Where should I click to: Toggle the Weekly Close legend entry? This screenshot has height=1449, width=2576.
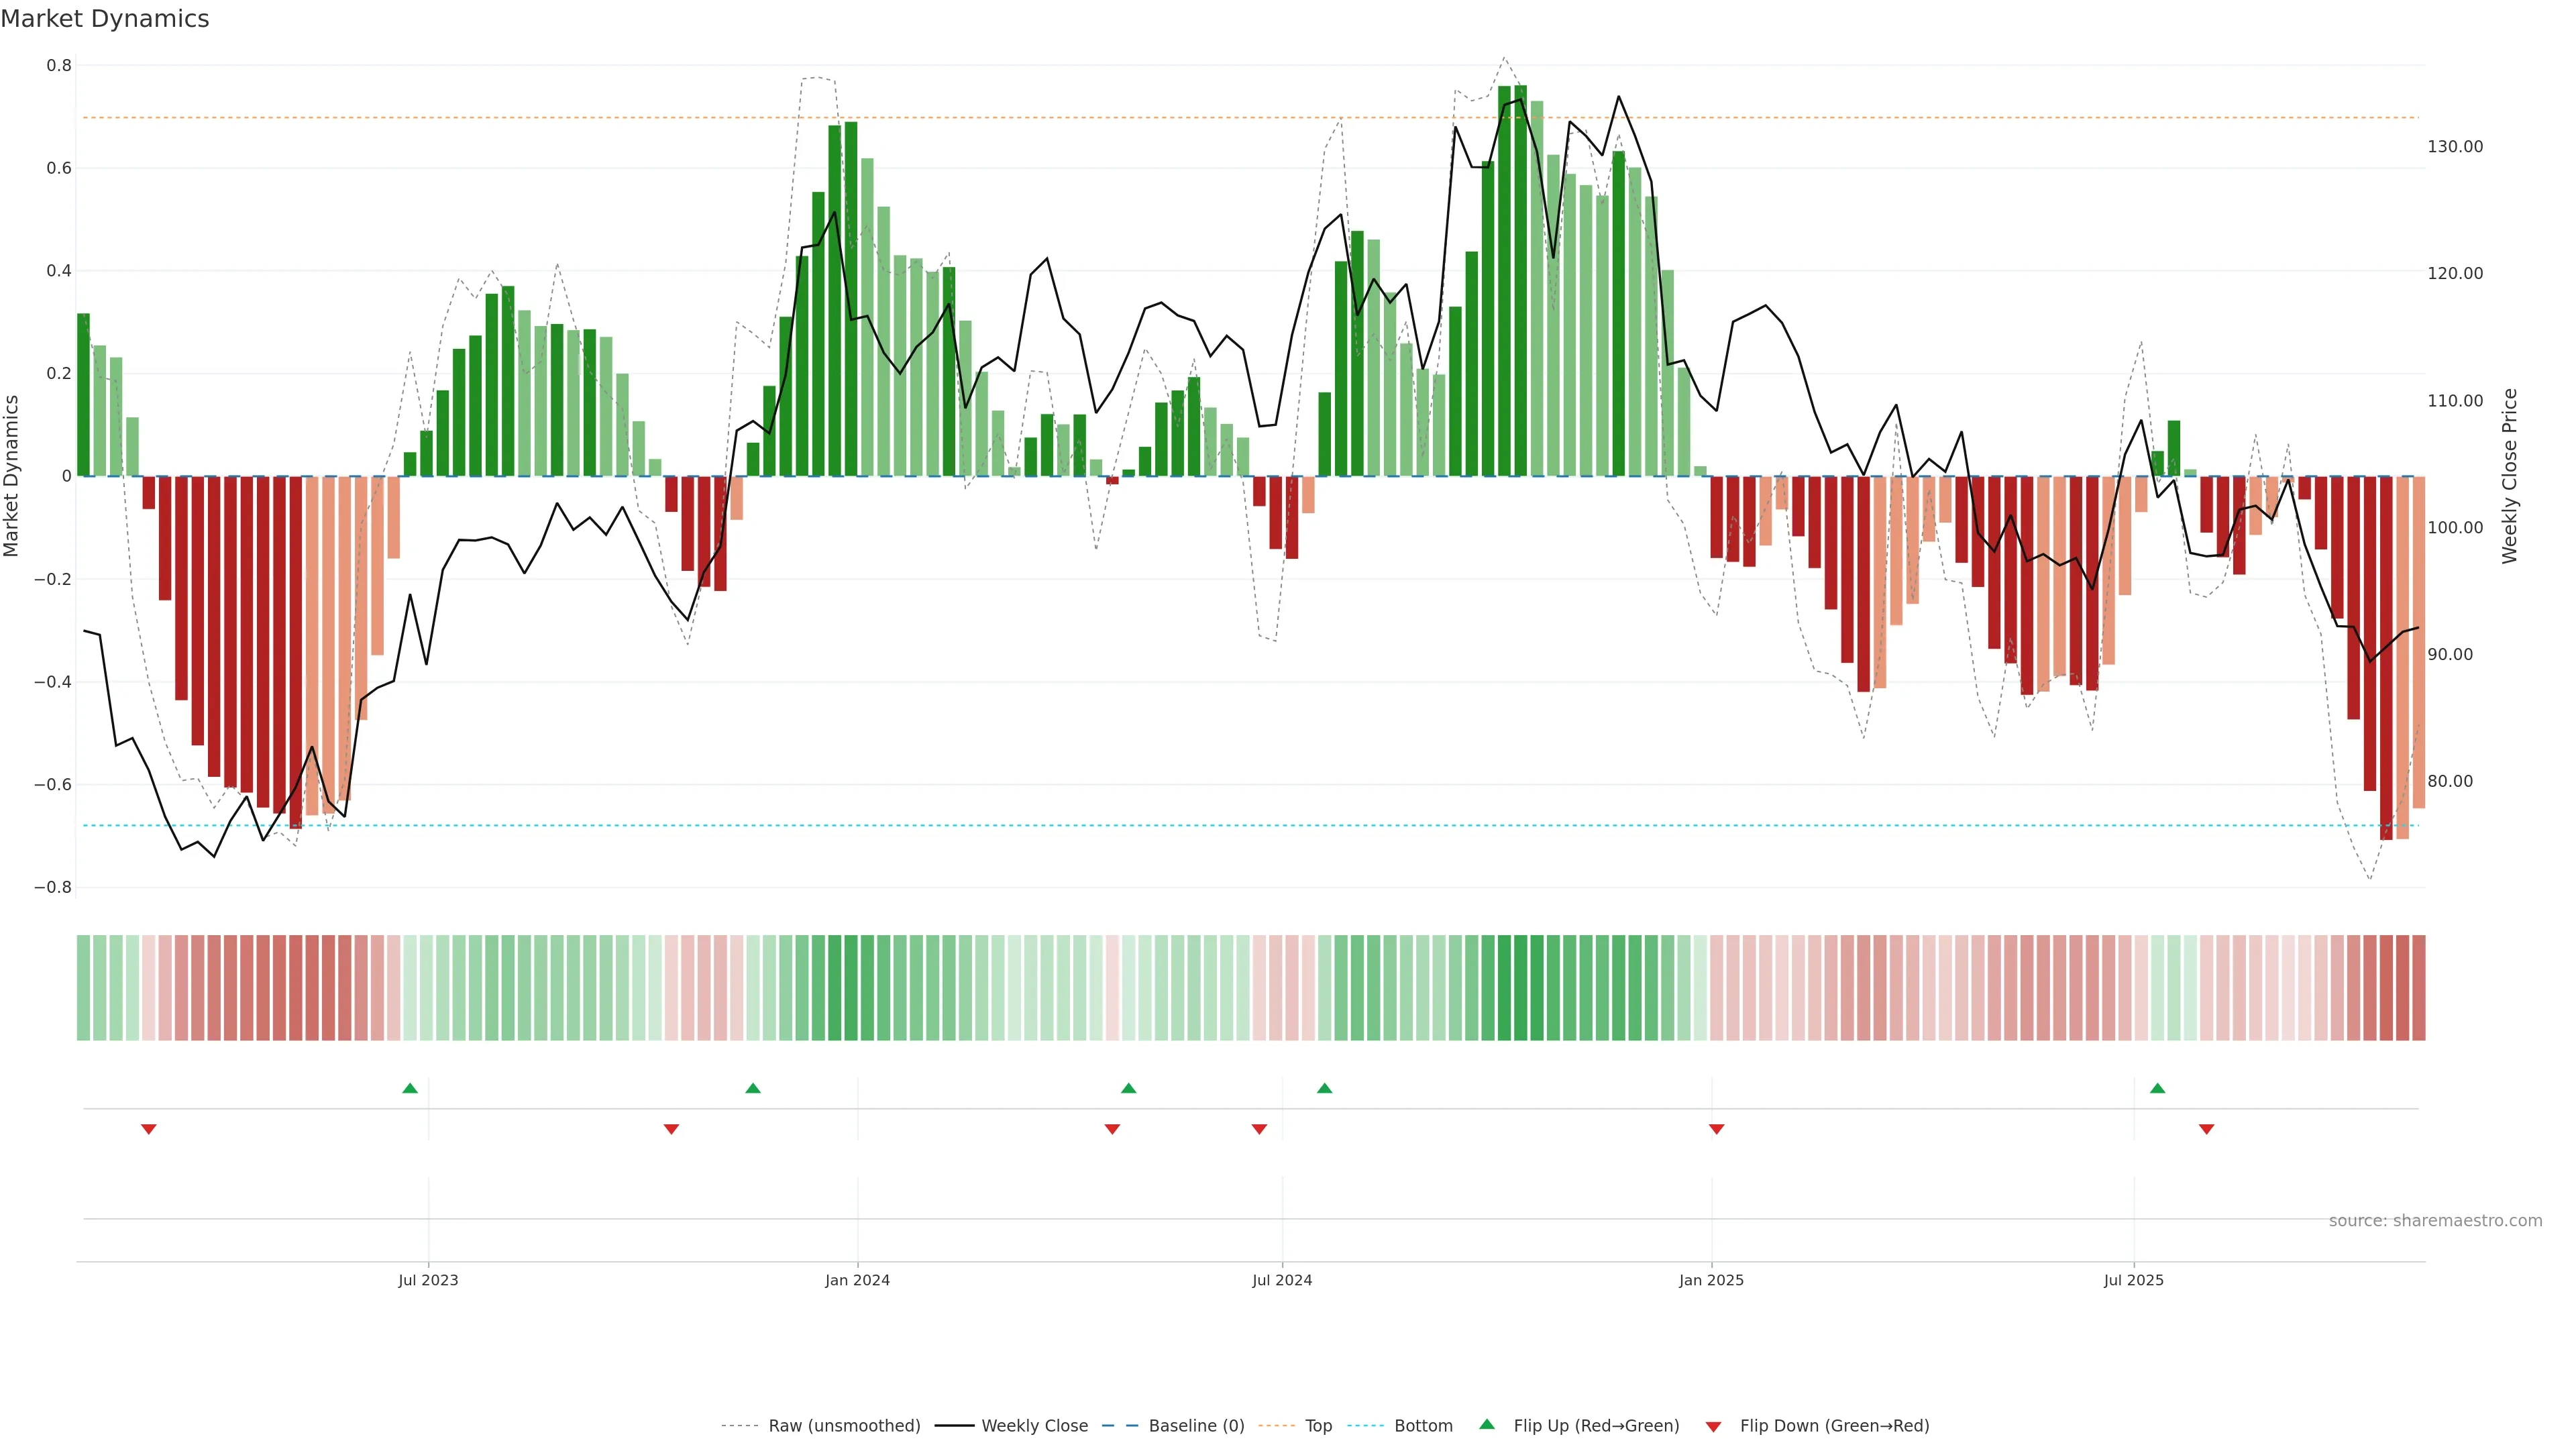coord(1034,1425)
